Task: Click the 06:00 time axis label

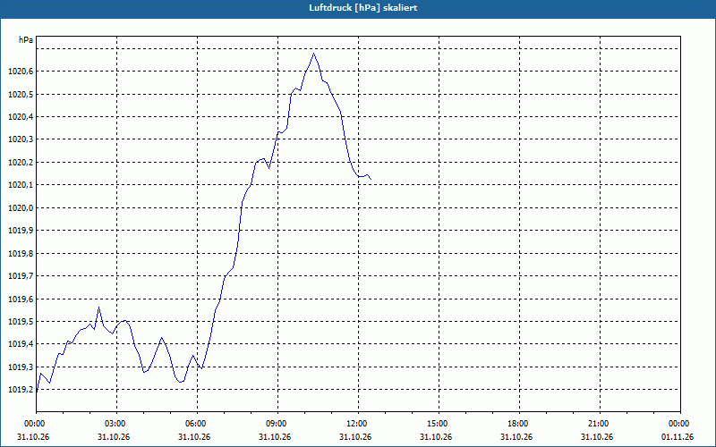Action: (x=197, y=424)
